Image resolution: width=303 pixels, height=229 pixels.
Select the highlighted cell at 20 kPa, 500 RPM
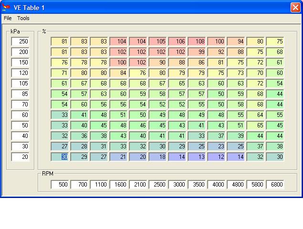point(60,157)
